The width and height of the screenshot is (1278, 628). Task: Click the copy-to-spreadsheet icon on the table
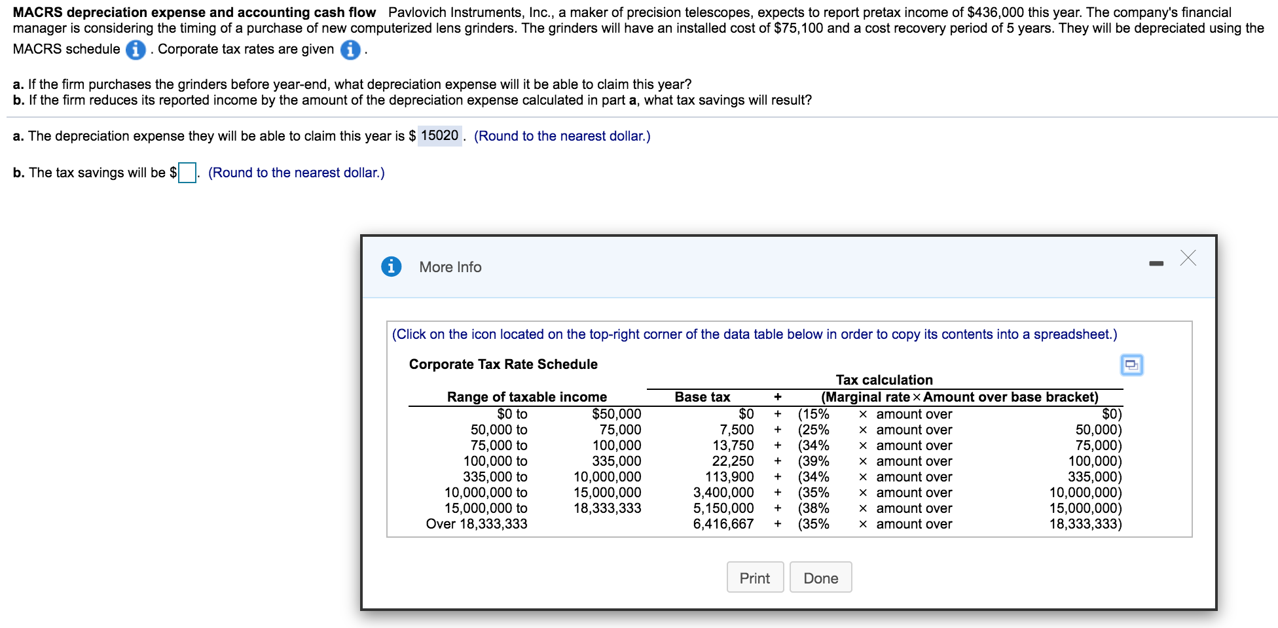[1132, 365]
